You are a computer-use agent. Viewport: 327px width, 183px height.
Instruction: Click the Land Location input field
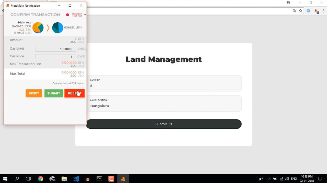[163, 103]
